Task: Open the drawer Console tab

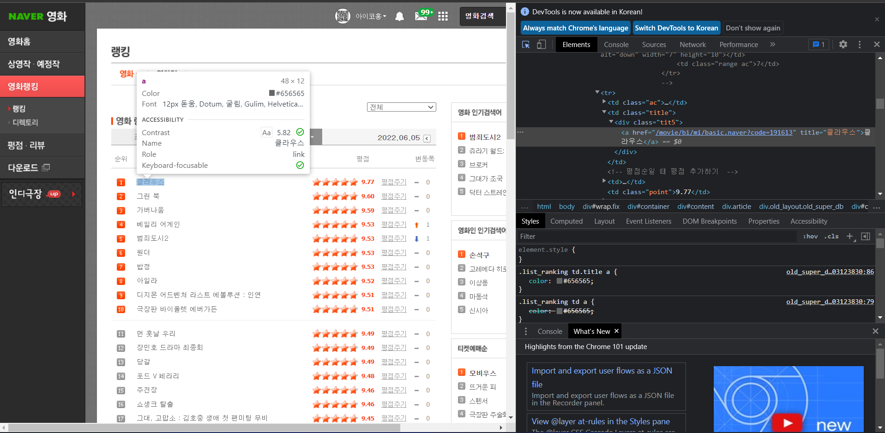Action: pos(550,332)
